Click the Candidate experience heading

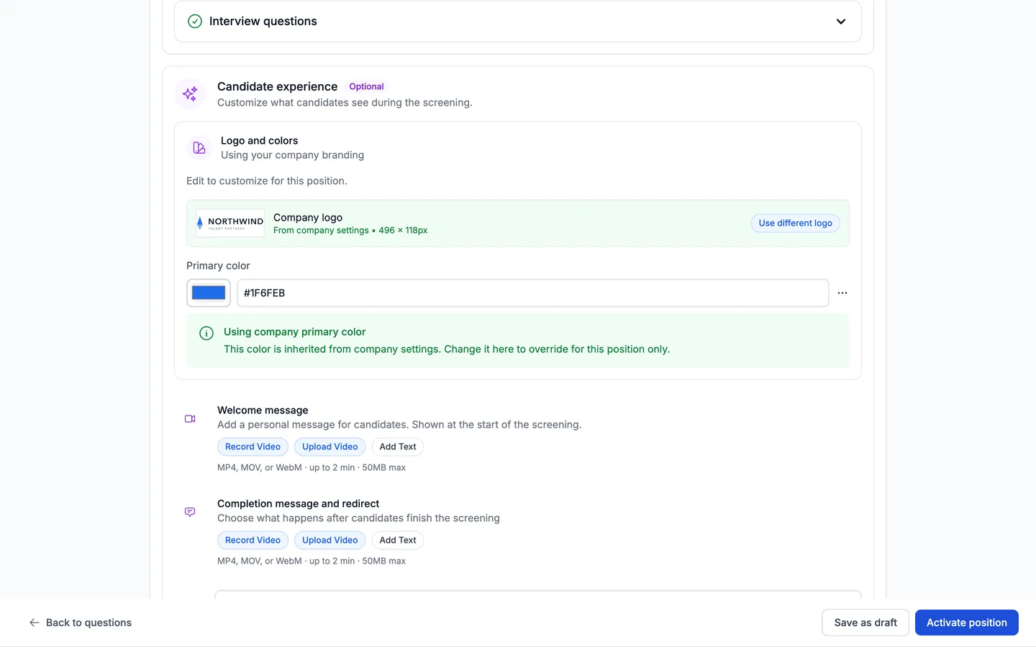pyautogui.click(x=277, y=86)
